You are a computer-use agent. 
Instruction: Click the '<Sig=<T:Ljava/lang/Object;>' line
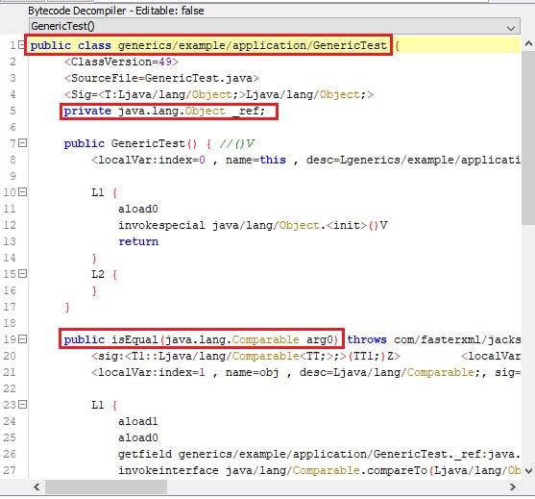click(219, 94)
